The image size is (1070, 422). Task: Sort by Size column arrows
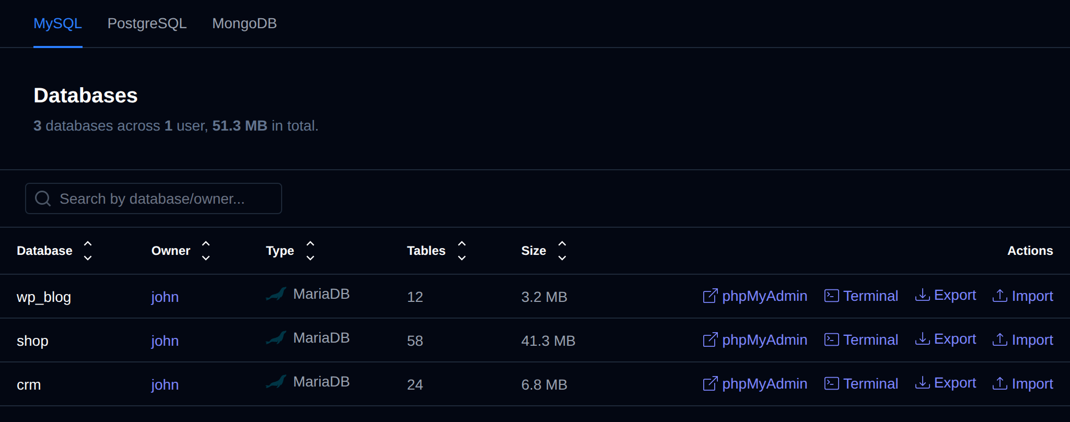[562, 251]
